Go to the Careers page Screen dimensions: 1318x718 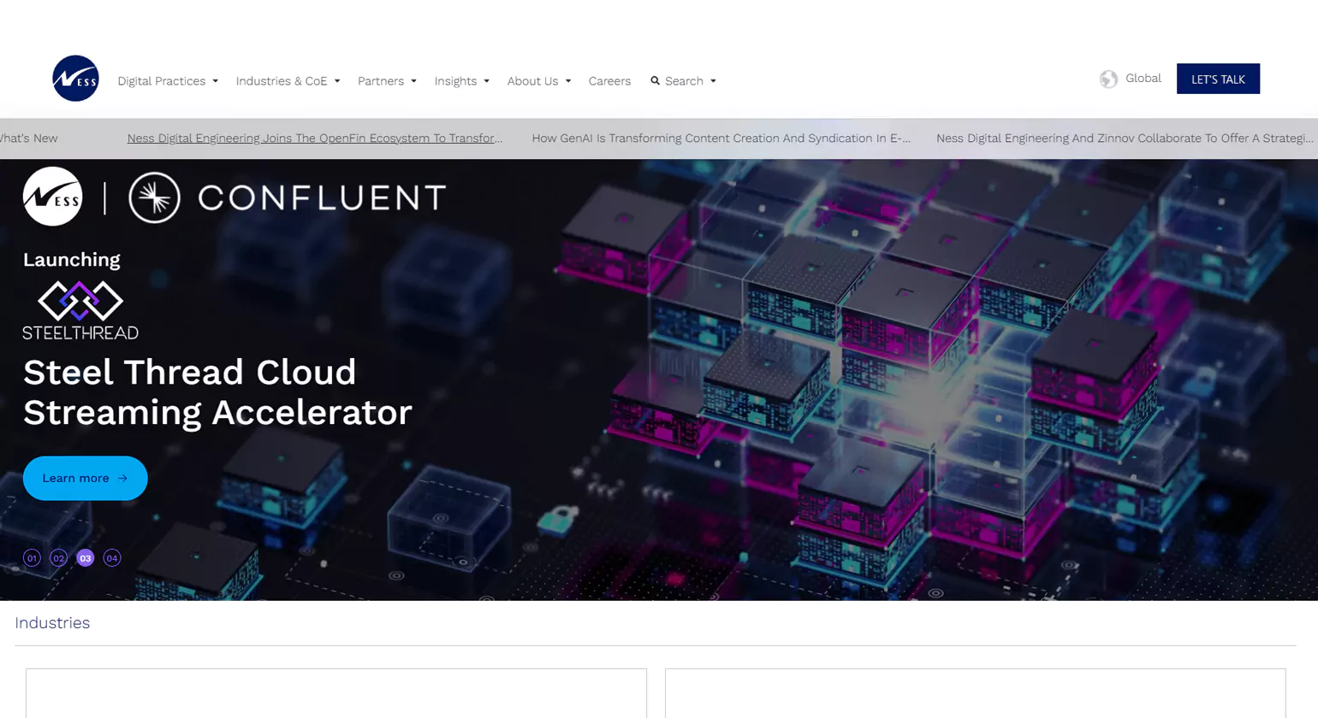coord(609,81)
